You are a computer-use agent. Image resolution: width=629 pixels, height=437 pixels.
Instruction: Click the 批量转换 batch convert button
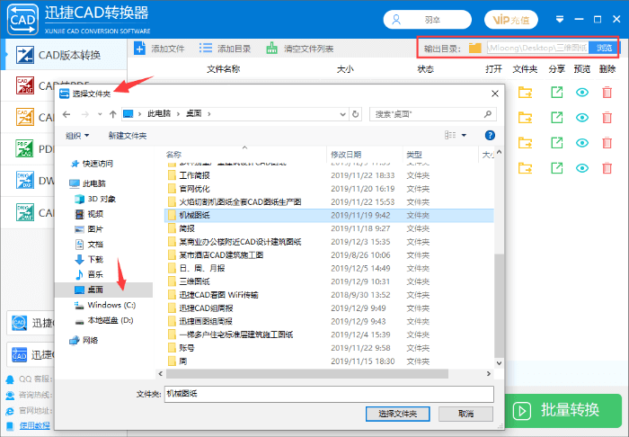point(563,411)
